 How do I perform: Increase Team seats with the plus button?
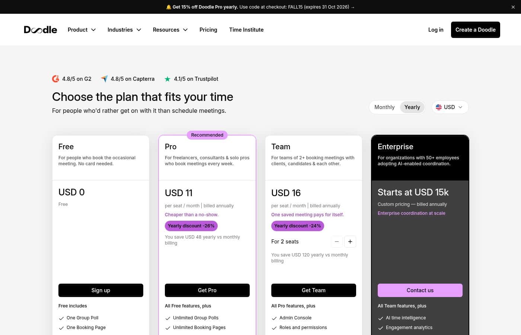350,242
